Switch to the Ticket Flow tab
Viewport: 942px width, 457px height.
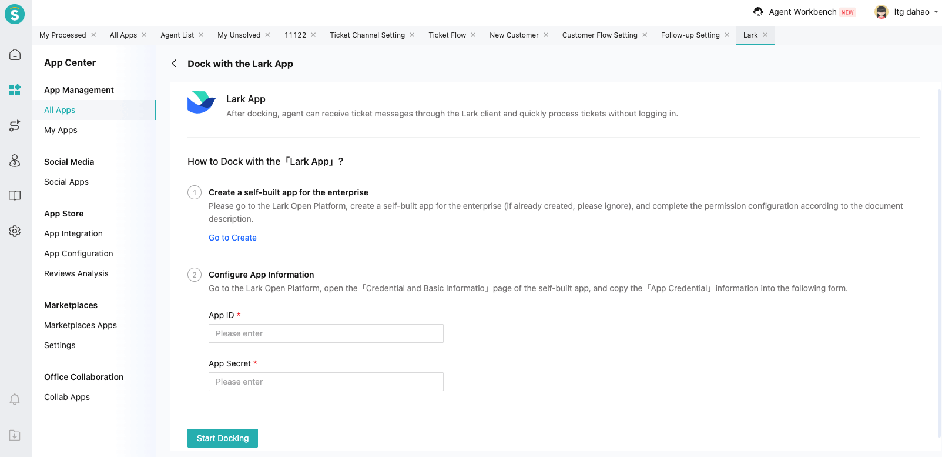coord(447,35)
